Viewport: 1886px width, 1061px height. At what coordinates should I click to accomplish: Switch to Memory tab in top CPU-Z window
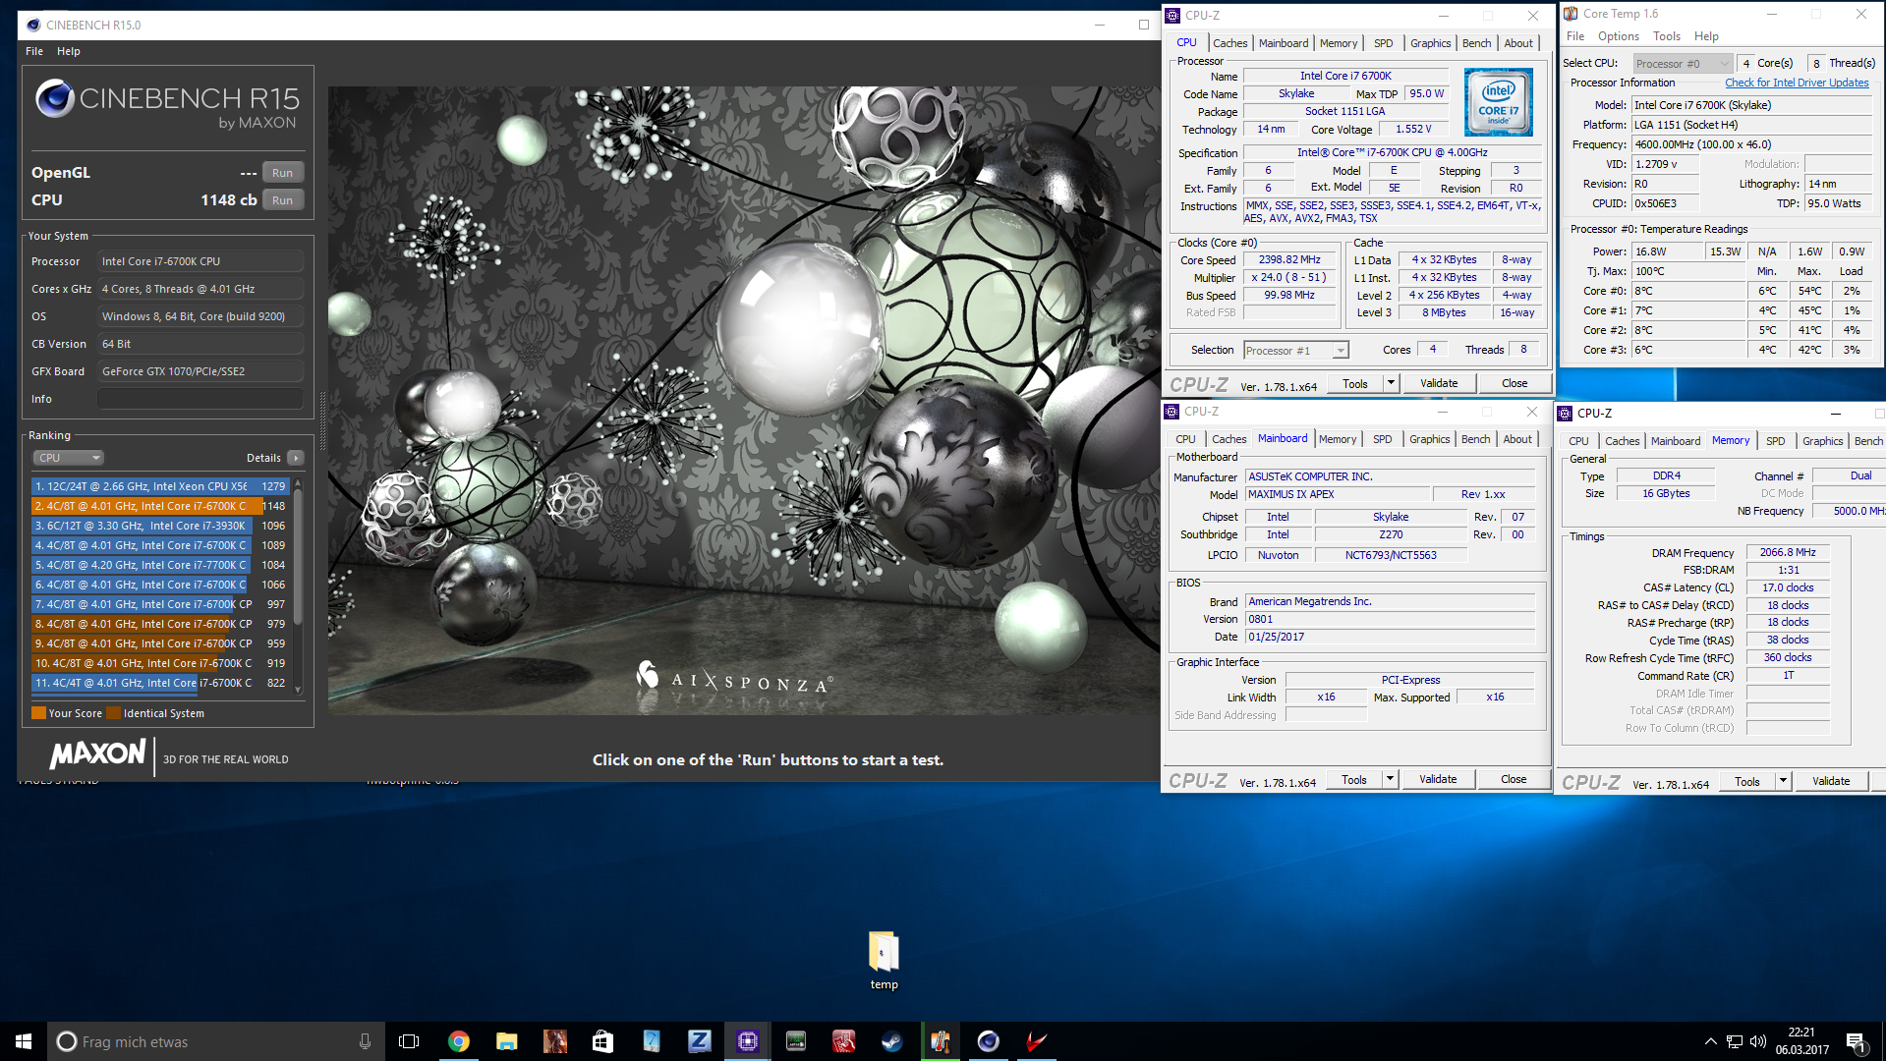click(x=1338, y=43)
